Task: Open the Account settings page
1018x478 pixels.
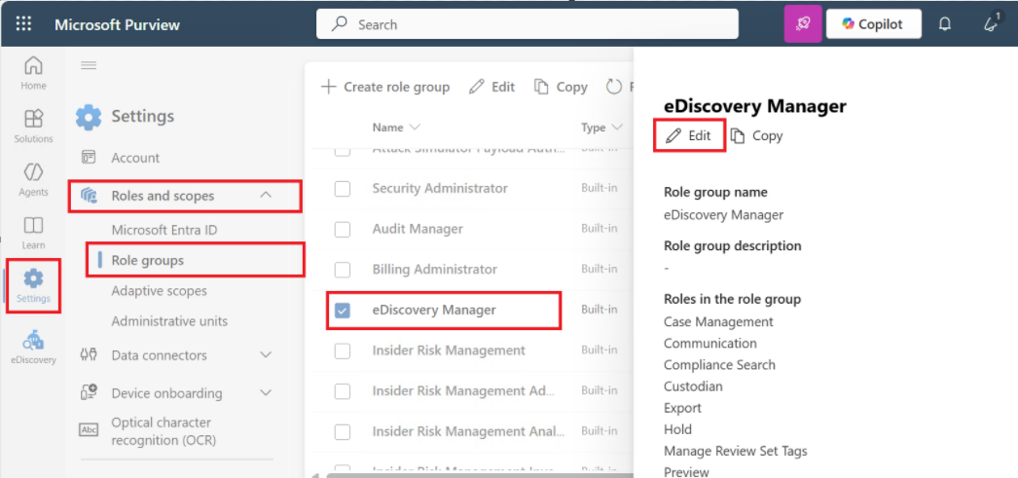Action: tap(135, 158)
